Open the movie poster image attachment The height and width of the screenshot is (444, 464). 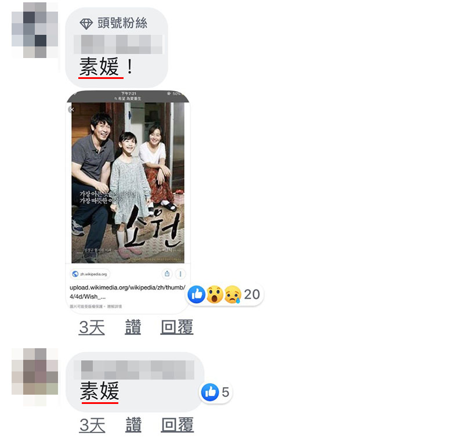tap(128, 182)
